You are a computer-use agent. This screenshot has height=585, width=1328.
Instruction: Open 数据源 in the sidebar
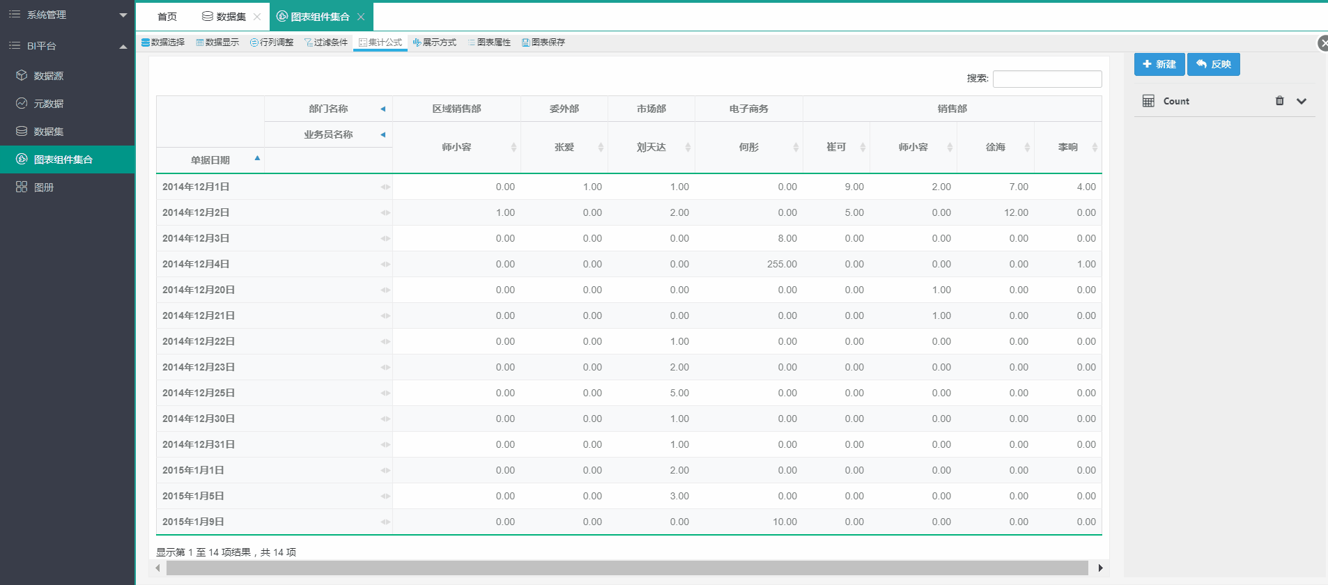(49, 76)
